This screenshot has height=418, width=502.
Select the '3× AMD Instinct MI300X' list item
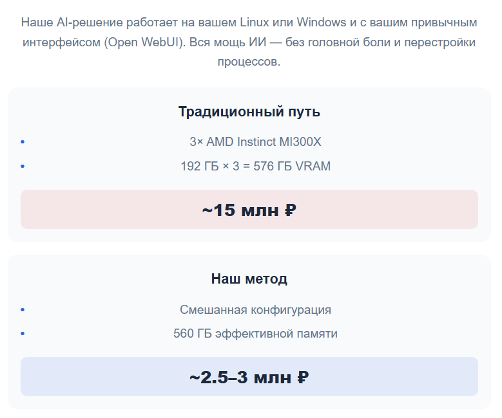(x=255, y=141)
